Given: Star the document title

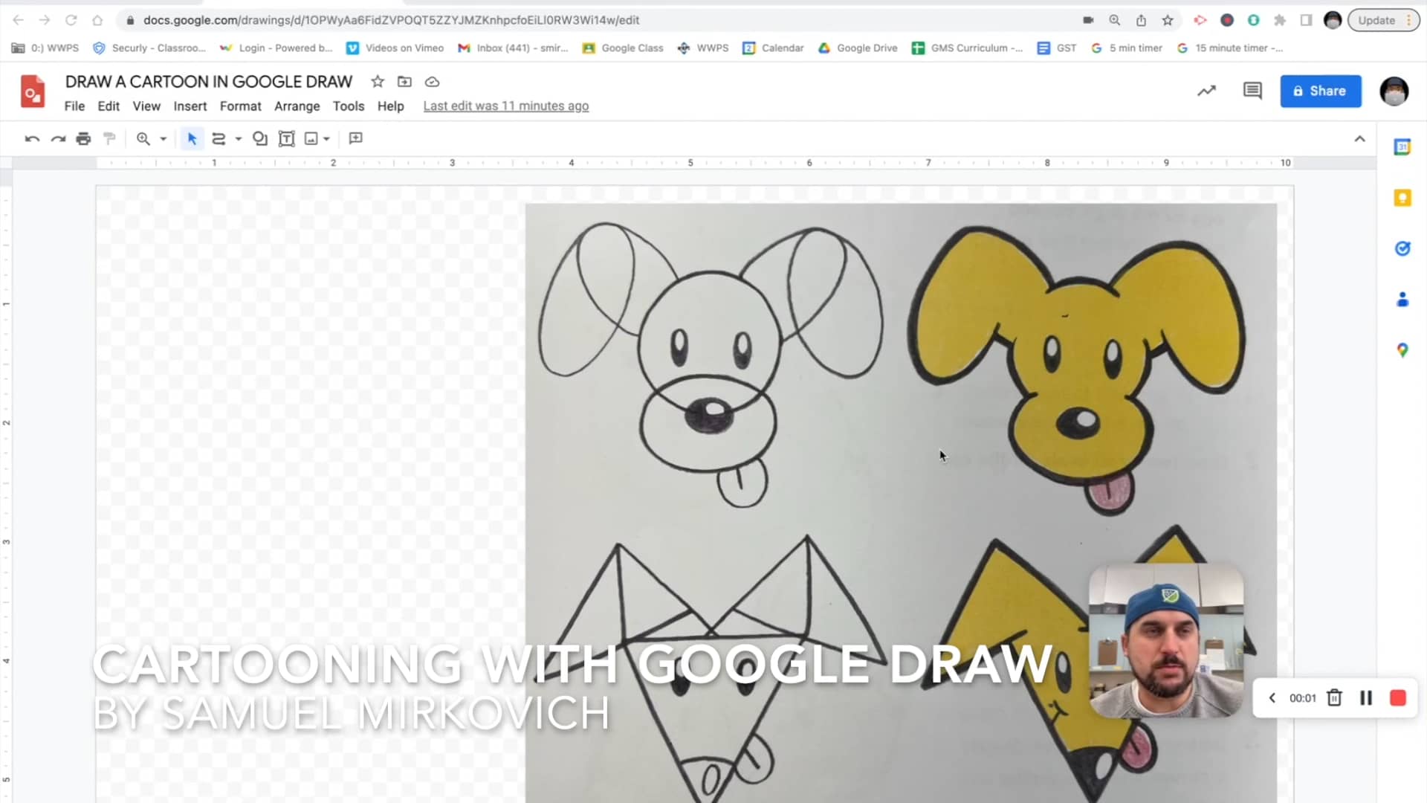Looking at the screenshot, I should coord(377,82).
